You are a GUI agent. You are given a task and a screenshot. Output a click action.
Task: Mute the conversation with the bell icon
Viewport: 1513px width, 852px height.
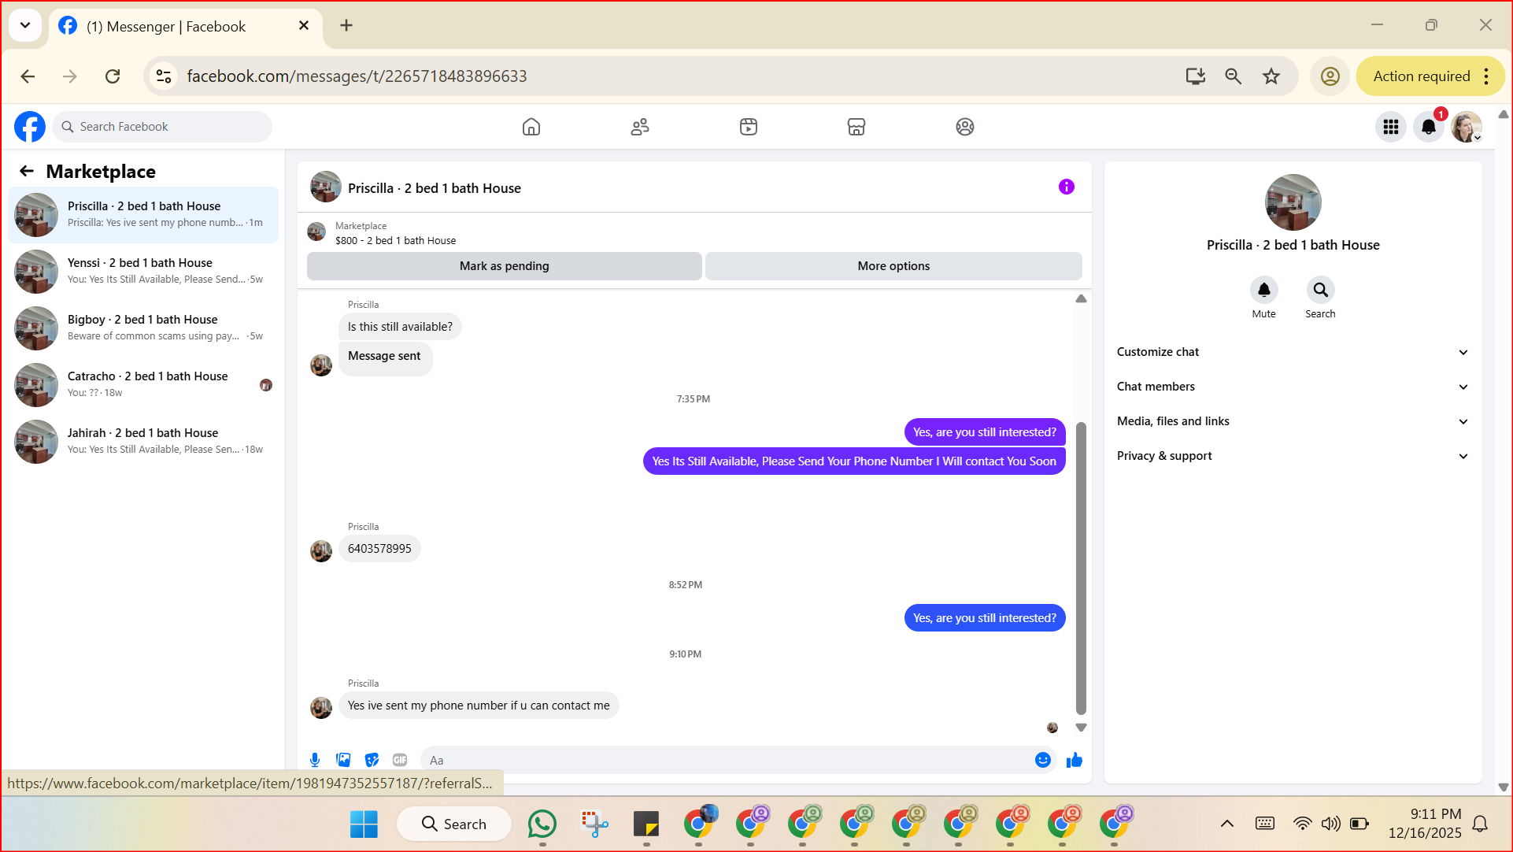coord(1264,290)
